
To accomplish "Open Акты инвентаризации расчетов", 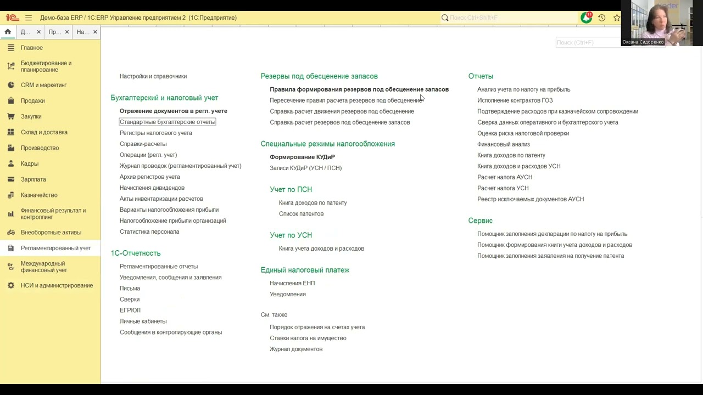I will coord(161,199).
